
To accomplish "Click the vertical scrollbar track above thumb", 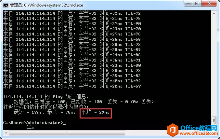I will click(x=214, y=66).
